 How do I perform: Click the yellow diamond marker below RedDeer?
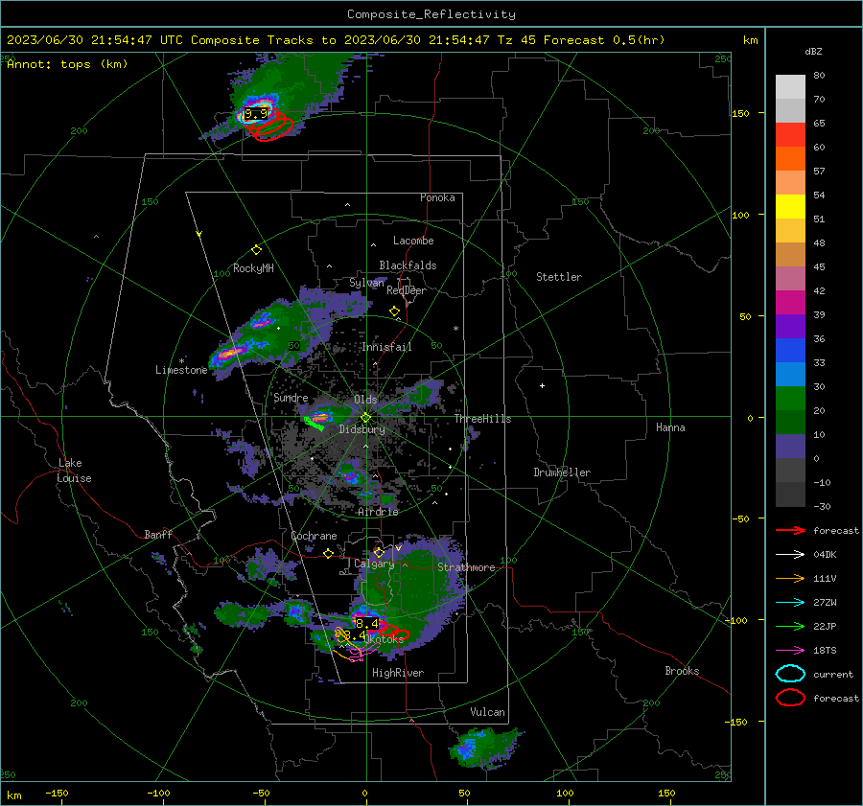(x=395, y=311)
